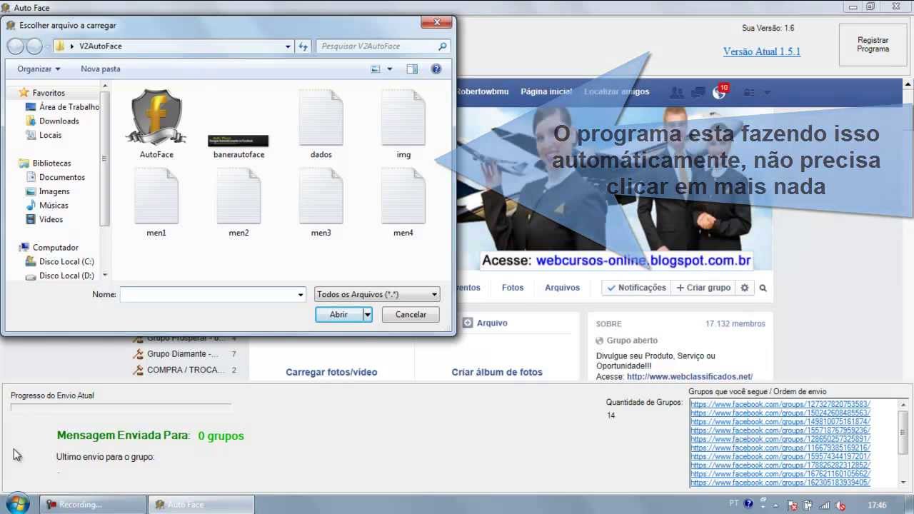The height and width of the screenshot is (514, 914).
Task: Open Facebook notifications globe icon
Action: click(x=719, y=93)
